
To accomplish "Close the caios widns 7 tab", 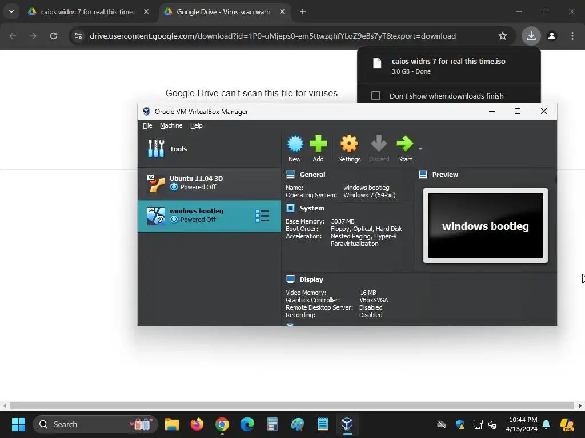I will click(146, 12).
